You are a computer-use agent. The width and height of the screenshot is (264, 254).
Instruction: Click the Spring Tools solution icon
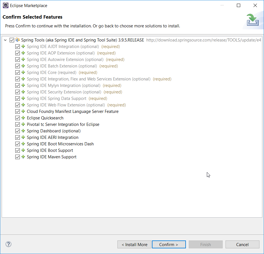(18, 40)
